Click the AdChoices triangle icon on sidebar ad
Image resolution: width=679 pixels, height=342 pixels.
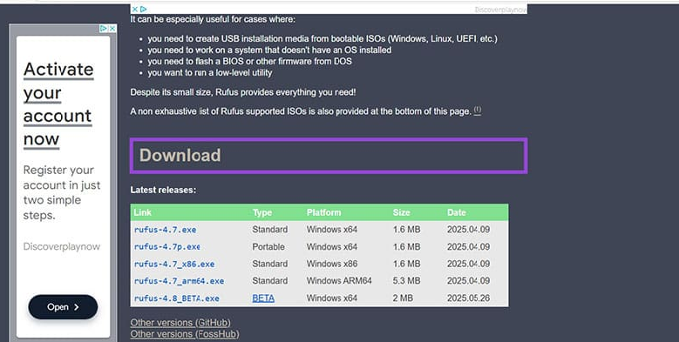coord(104,29)
